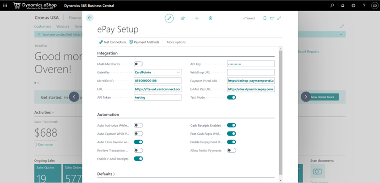Open Sales Orders tile

(x=72, y=174)
